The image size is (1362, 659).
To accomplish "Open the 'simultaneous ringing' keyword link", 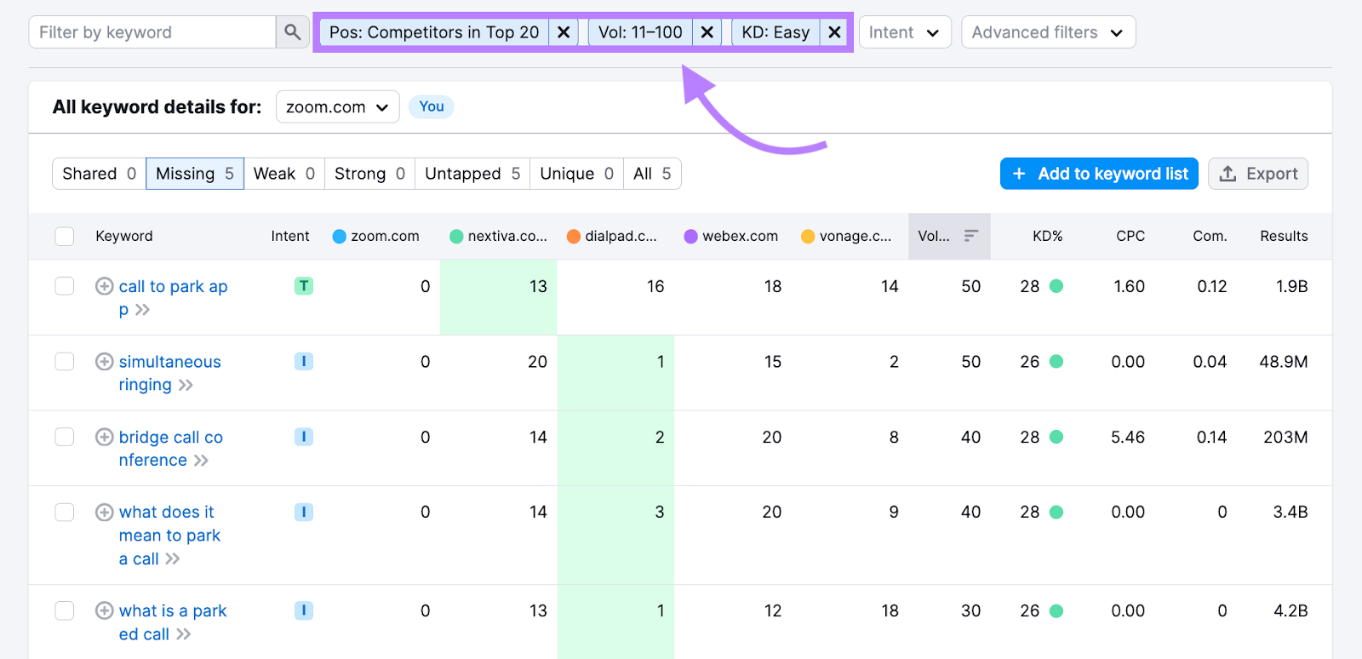I will tap(169, 373).
